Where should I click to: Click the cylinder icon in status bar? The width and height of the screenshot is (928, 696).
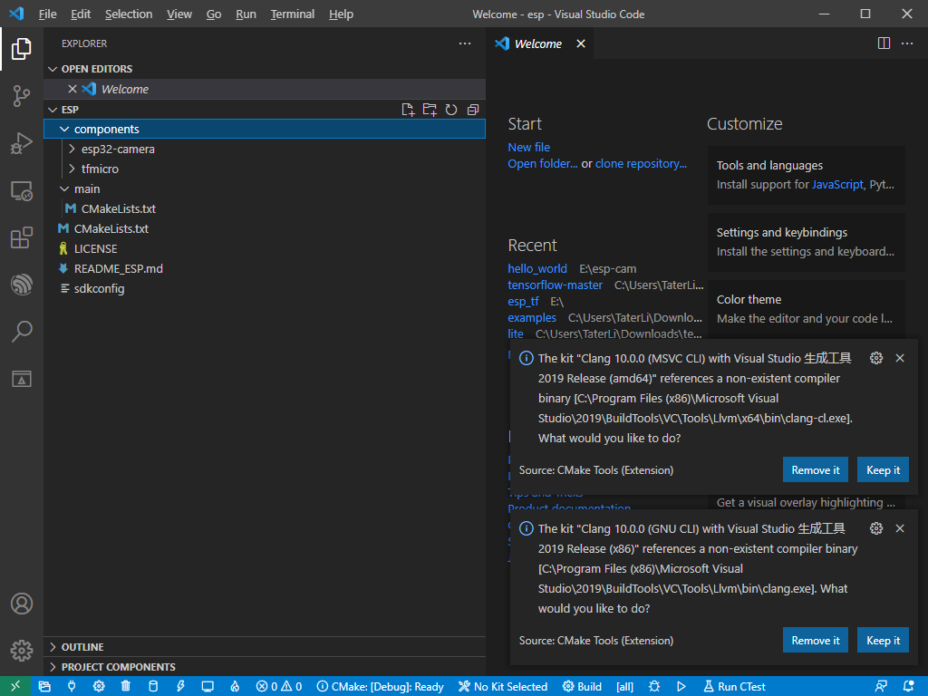[152, 687]
